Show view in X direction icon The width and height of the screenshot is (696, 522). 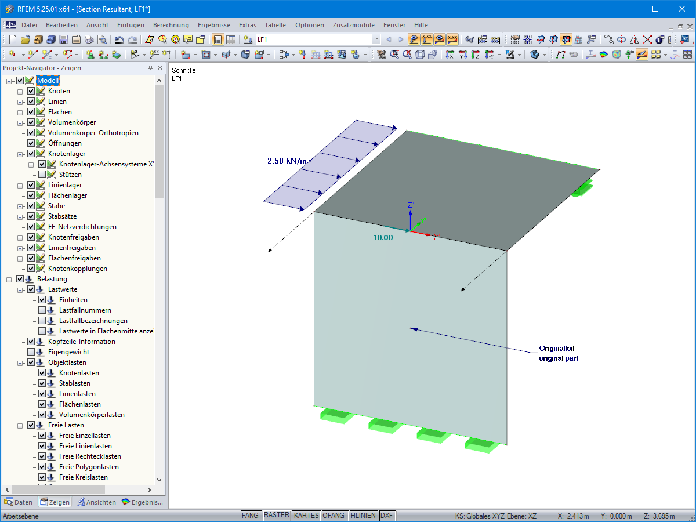tap(451, 54)
